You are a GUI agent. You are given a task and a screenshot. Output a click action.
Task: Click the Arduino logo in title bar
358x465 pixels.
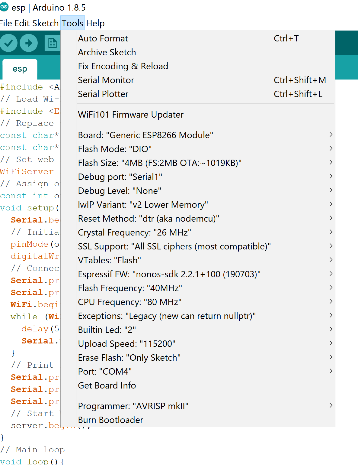4,7
